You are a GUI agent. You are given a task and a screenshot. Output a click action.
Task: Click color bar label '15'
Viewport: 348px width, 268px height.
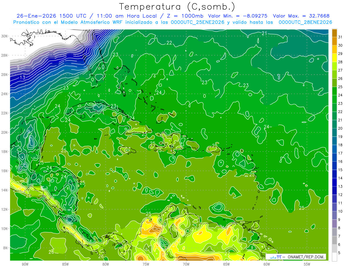pyautogui.click(x=340, y=170)
